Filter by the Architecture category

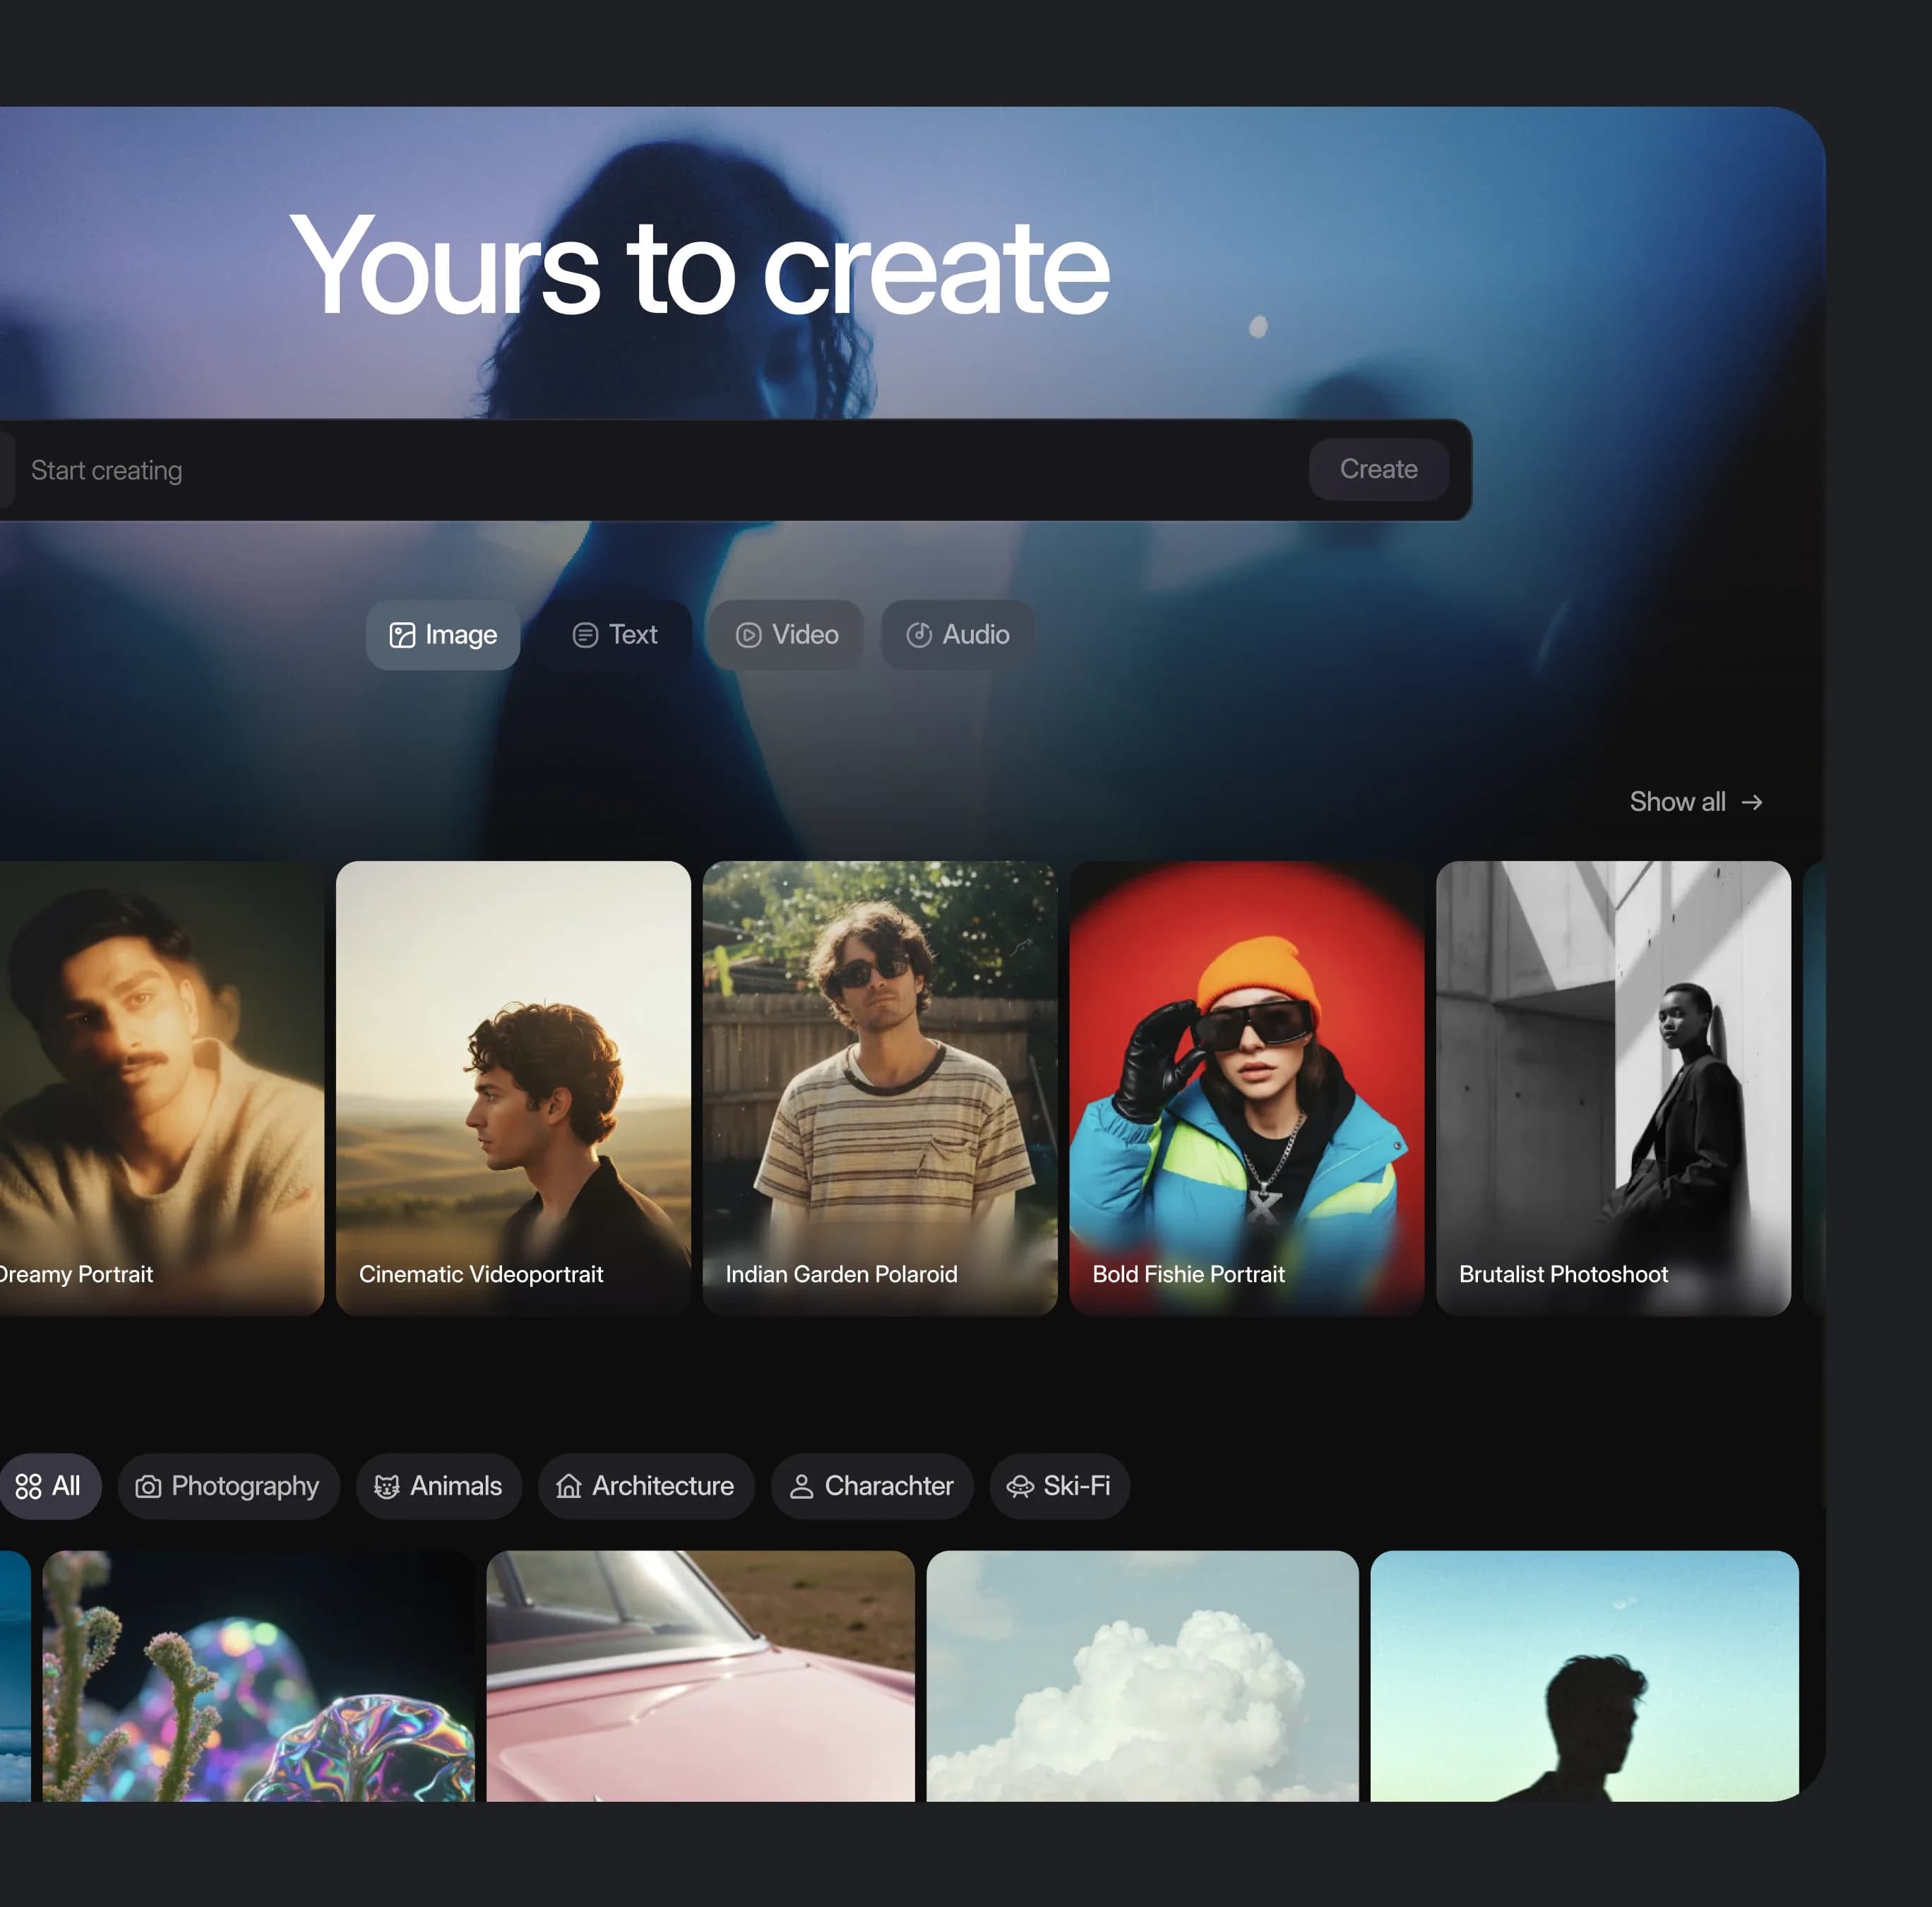646,1486
